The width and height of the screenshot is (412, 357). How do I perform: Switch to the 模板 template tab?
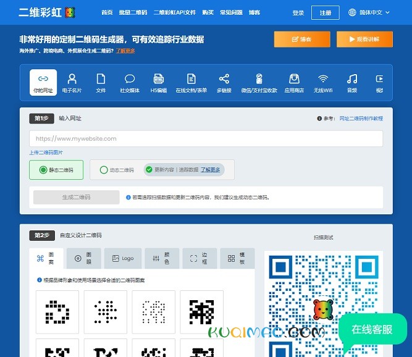[237, 258]
